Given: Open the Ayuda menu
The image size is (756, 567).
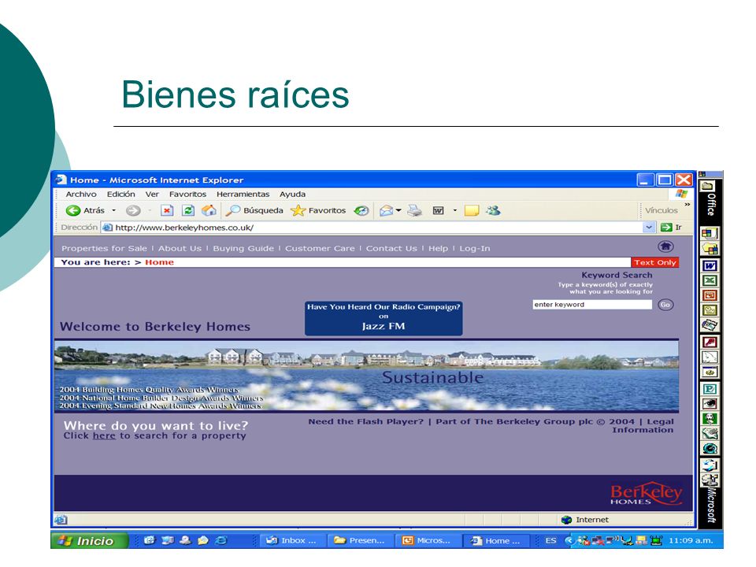Looking at the screenshot, I should click(293, 195).
